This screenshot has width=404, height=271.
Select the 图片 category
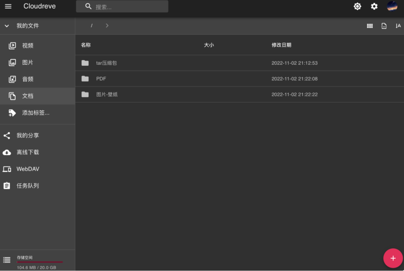[28, 63]
